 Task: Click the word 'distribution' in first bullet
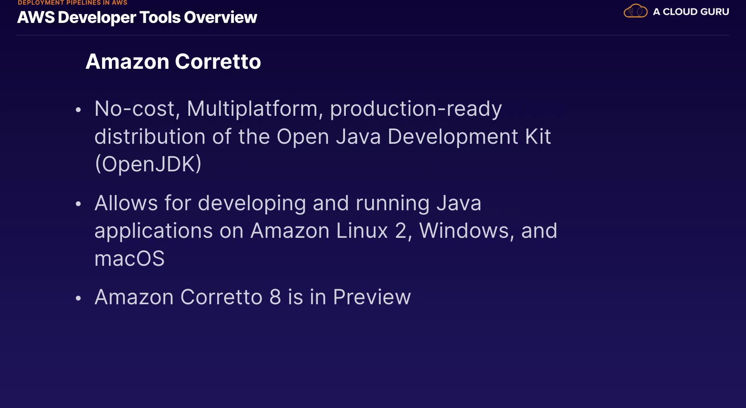click(x=150, y=137)
